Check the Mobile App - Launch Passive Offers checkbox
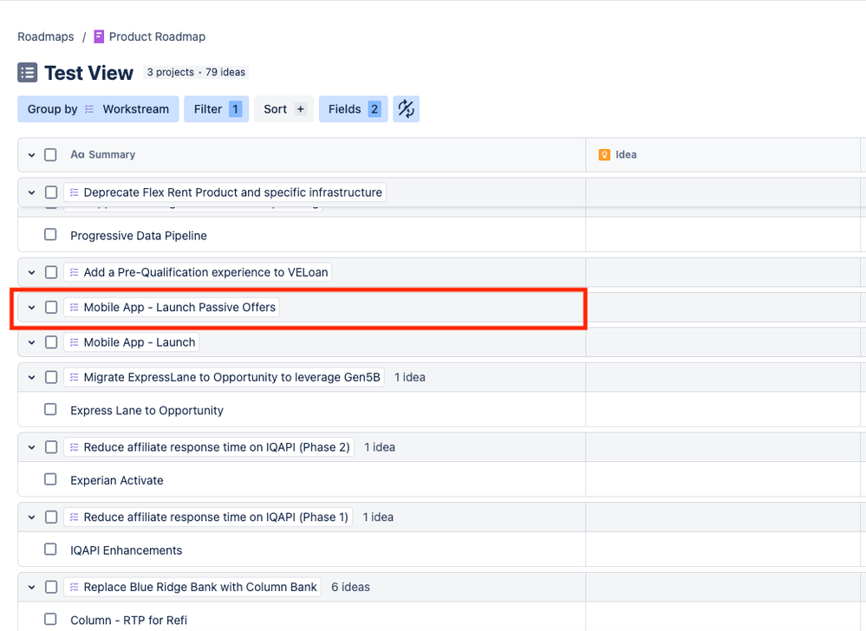The width and height of the screenshot is (866, 631). point(51,307)
